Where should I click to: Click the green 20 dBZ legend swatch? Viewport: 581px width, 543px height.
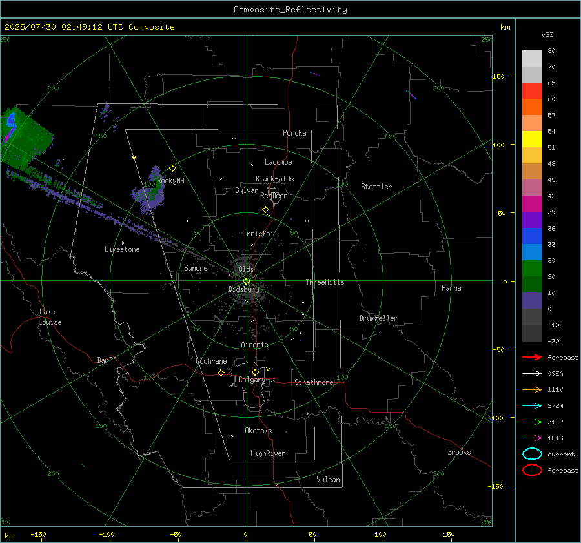532,268
